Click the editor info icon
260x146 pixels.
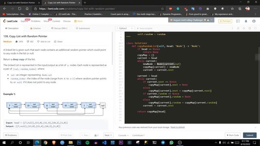[x=232, y=28]
